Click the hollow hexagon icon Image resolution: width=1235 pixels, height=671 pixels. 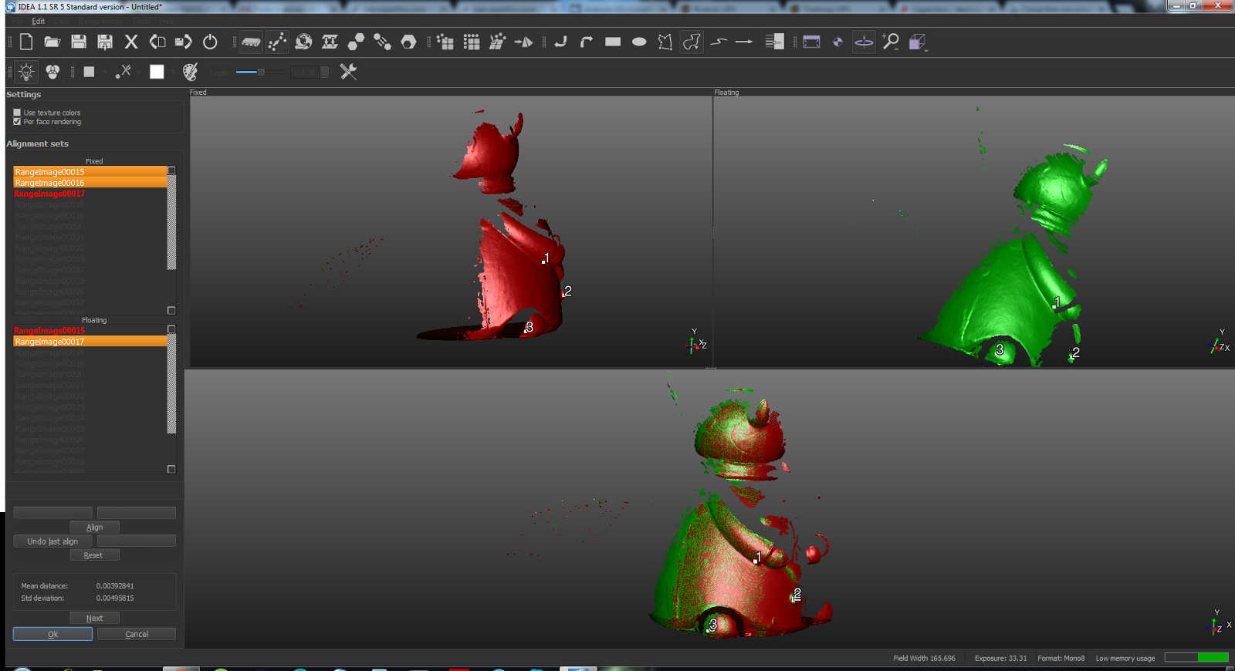click(408, 42)
